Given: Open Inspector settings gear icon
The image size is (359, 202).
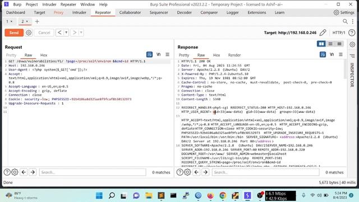Looking at the screenshot, I should point(352,44).
